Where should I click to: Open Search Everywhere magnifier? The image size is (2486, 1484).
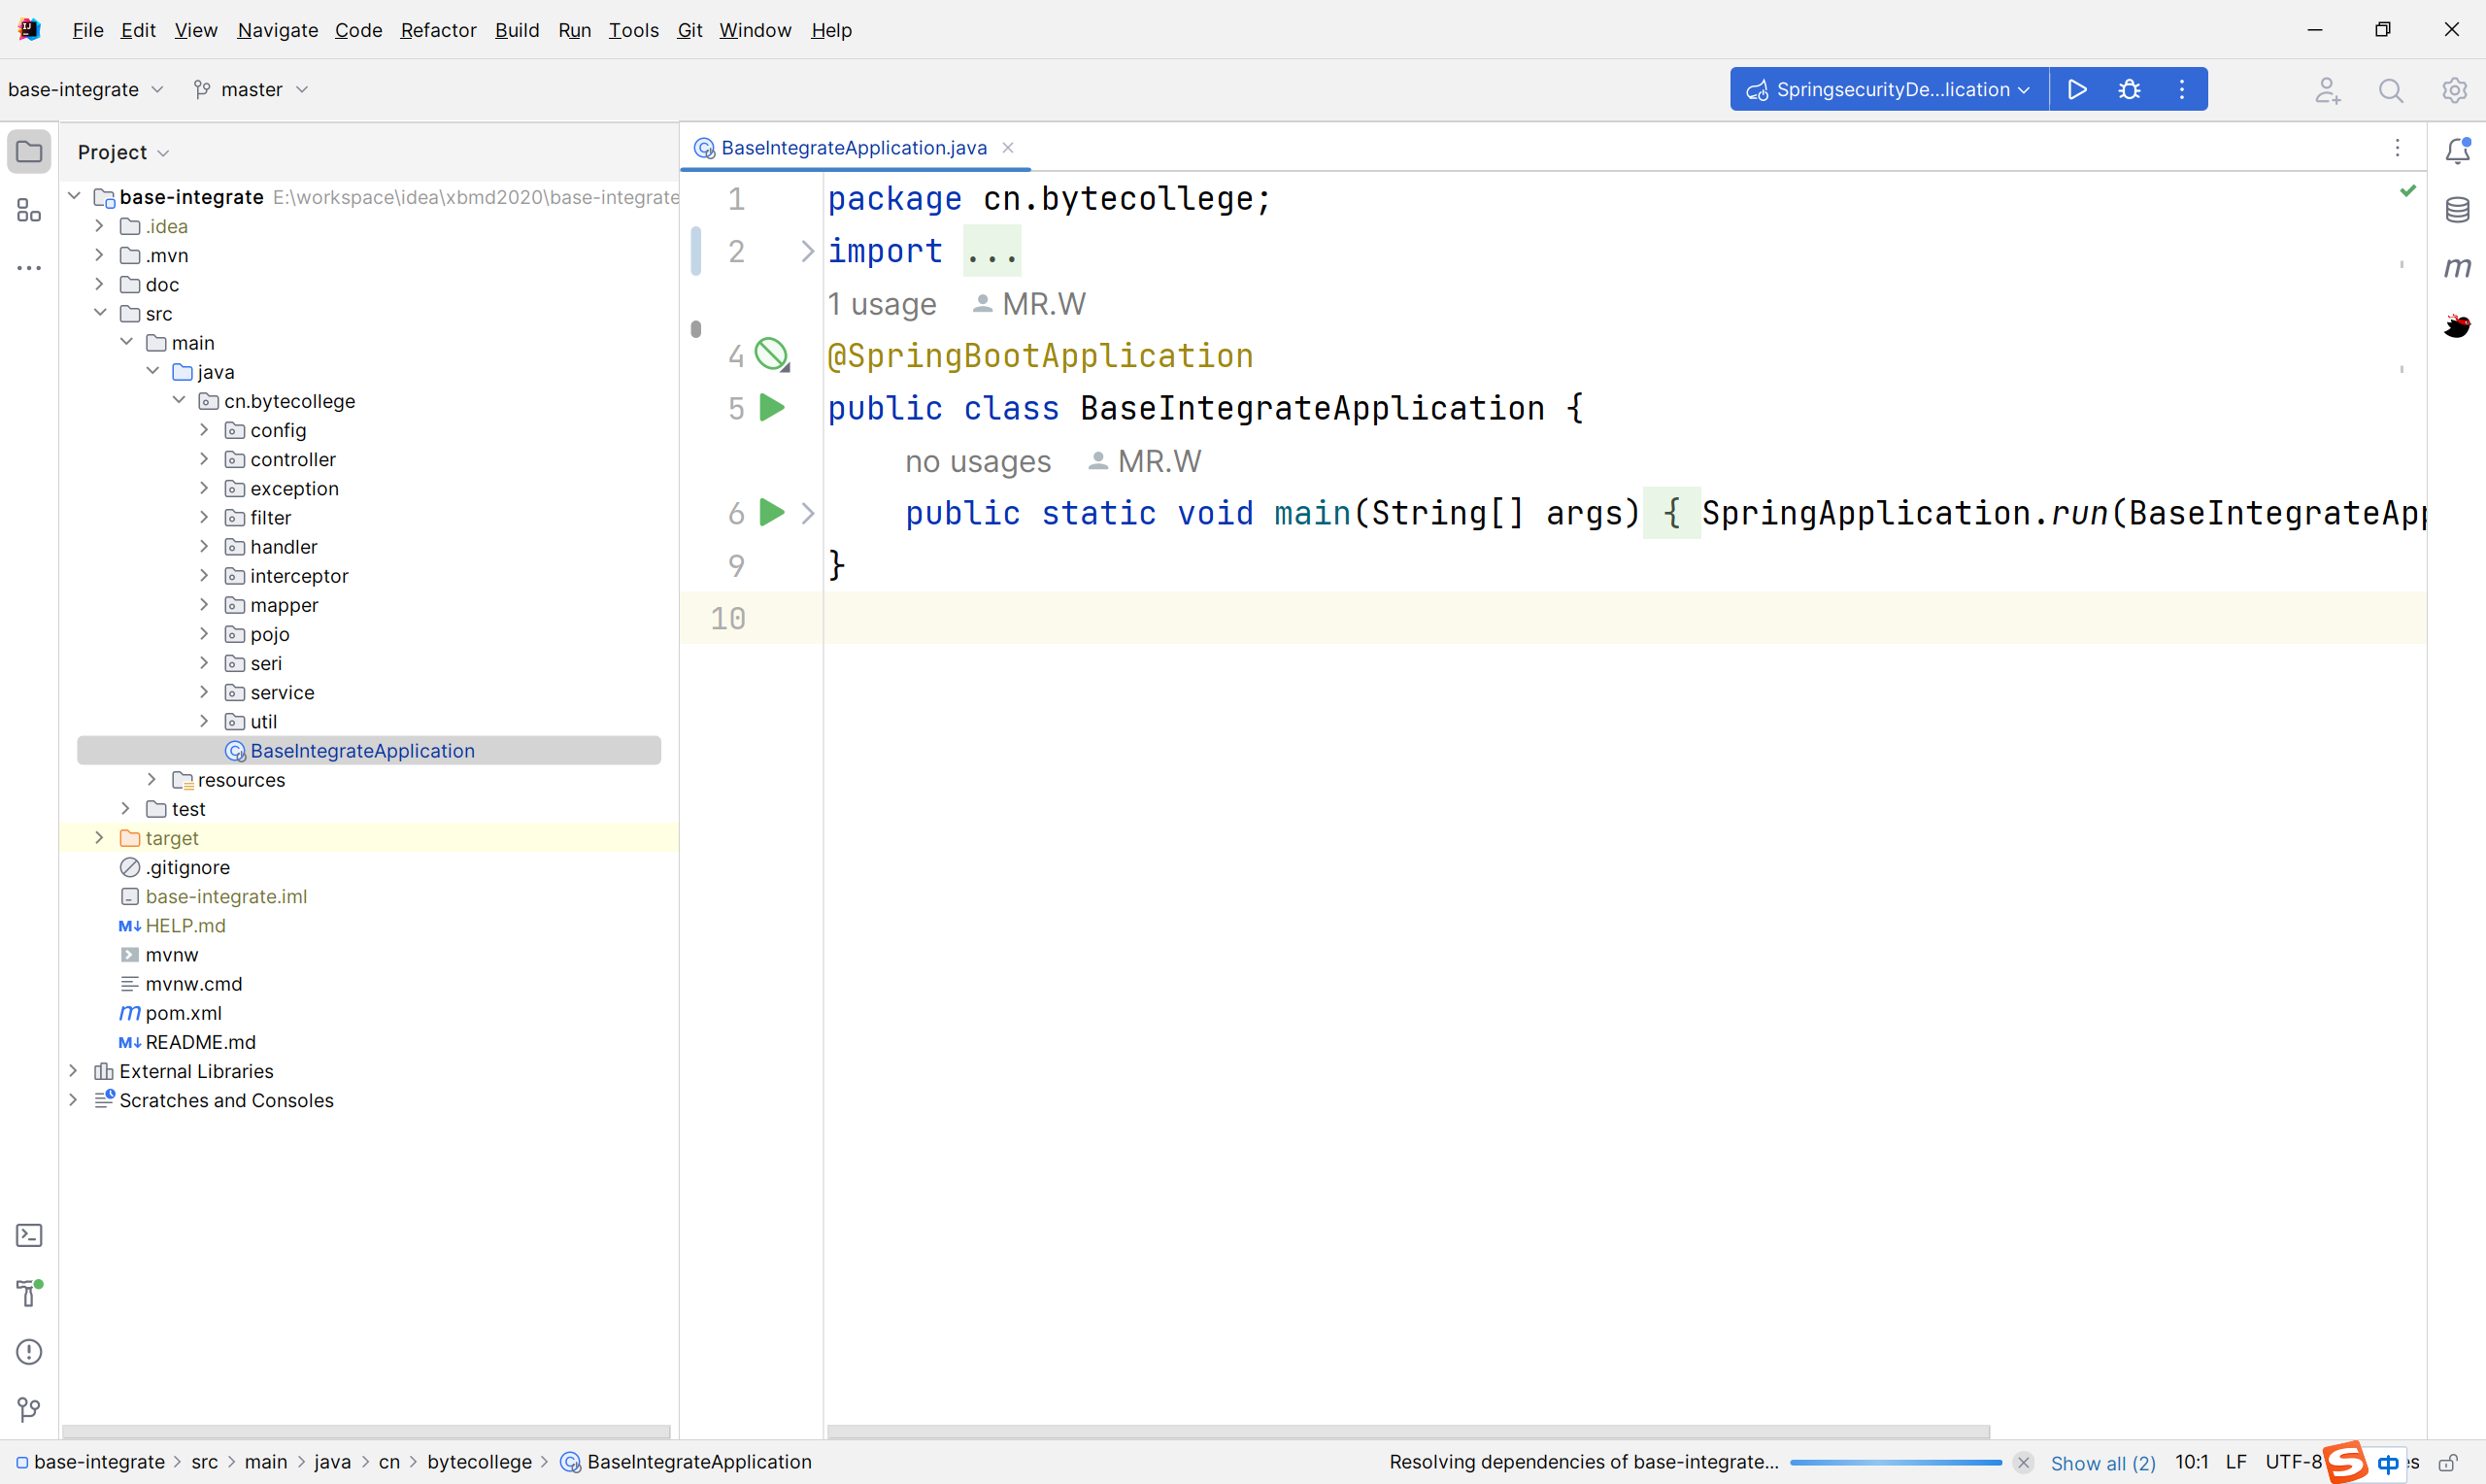pos(2391,90)
